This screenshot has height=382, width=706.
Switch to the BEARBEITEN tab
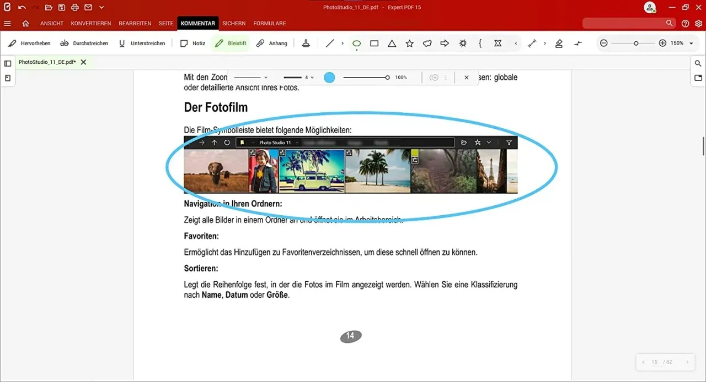(135, 24)
